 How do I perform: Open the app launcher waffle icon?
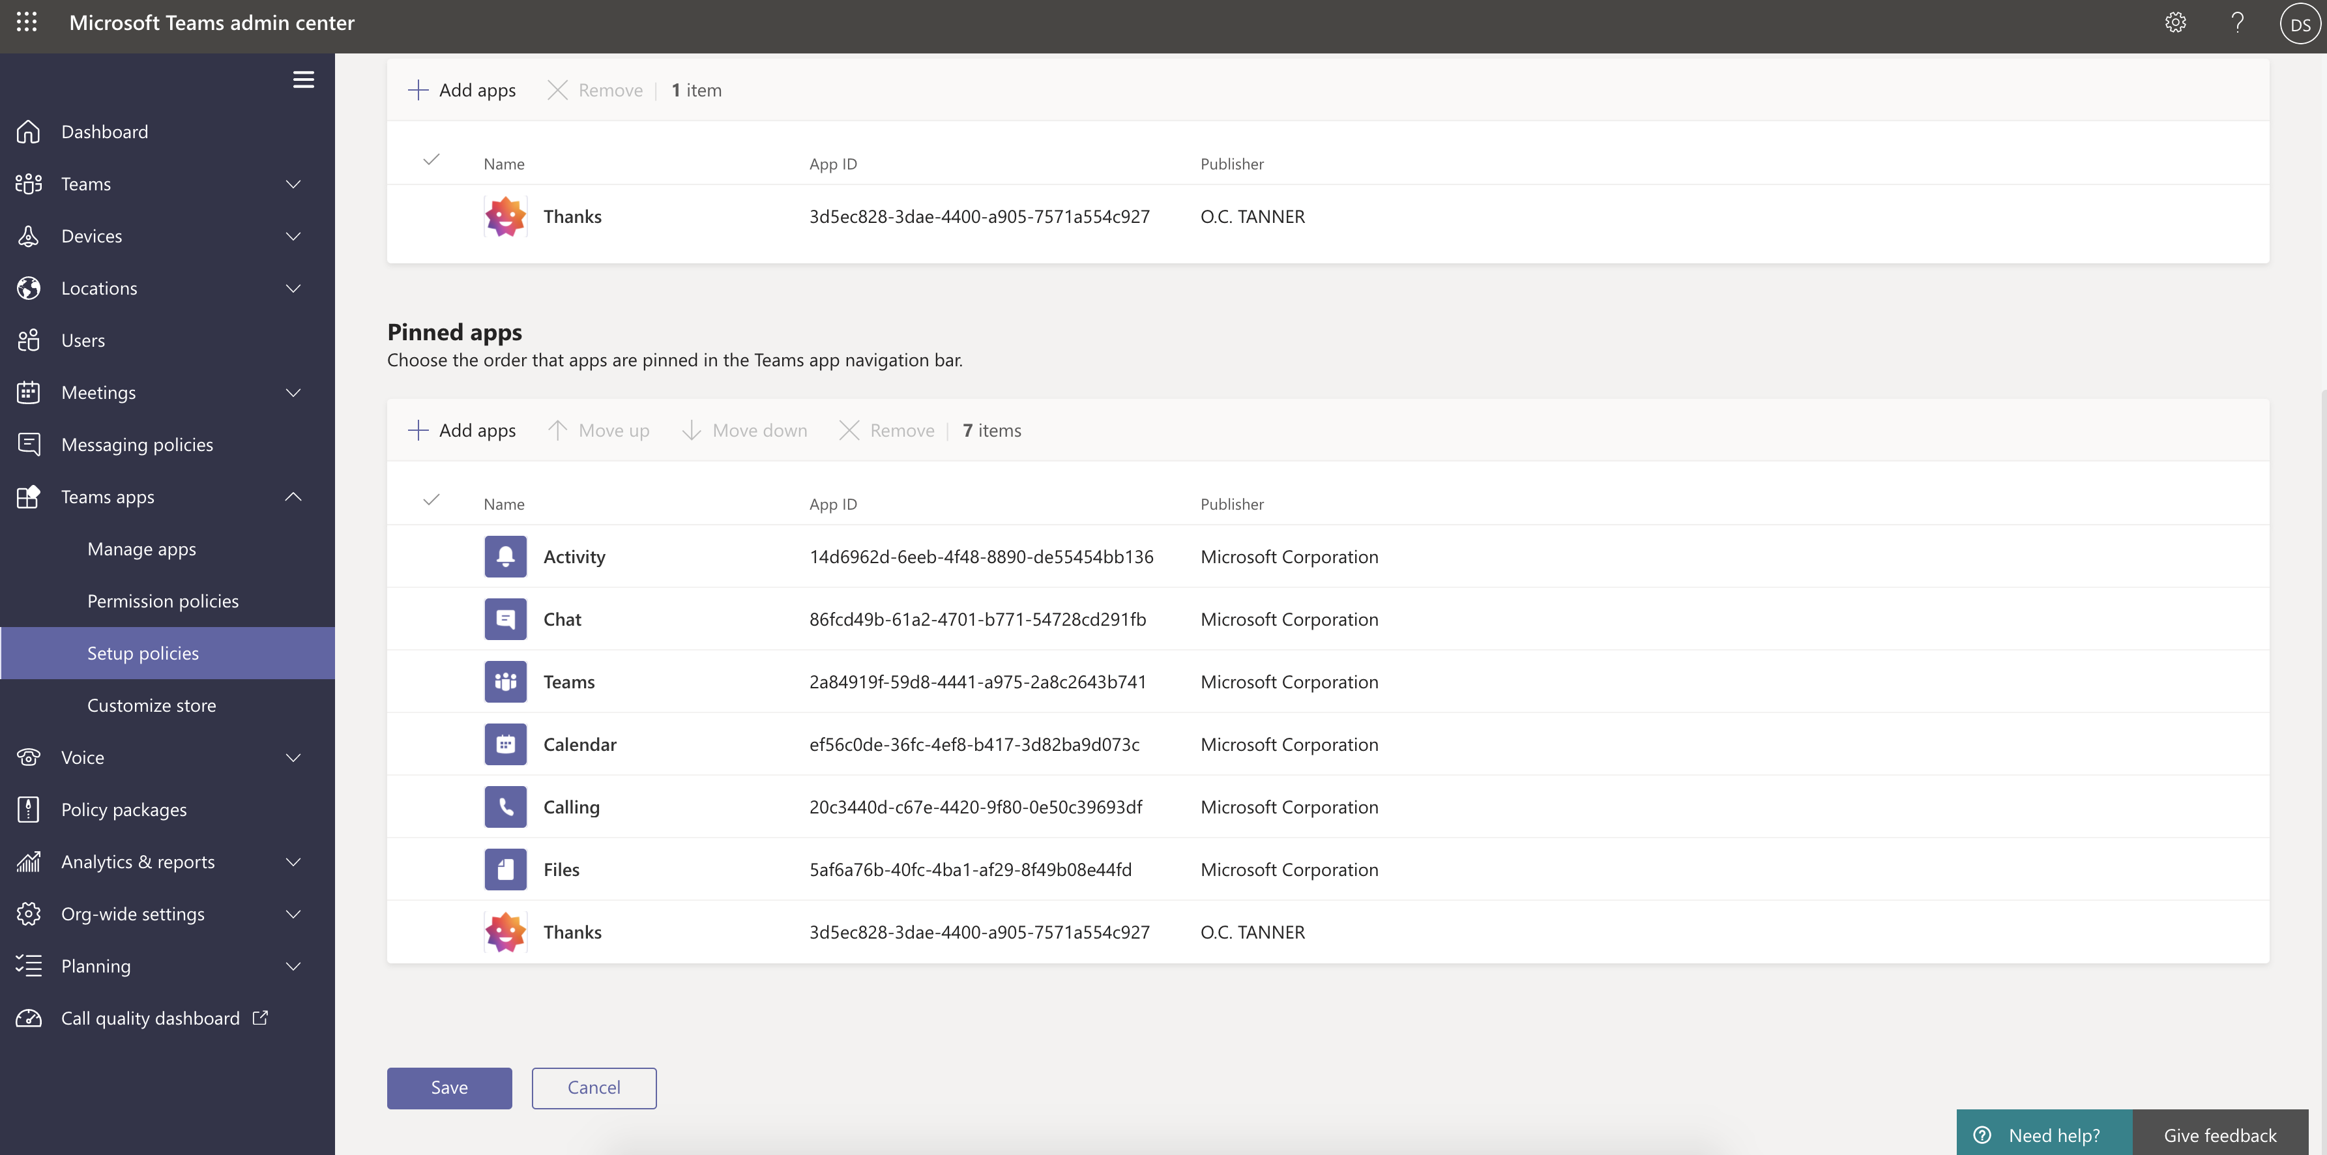click(x=27, y=23)
